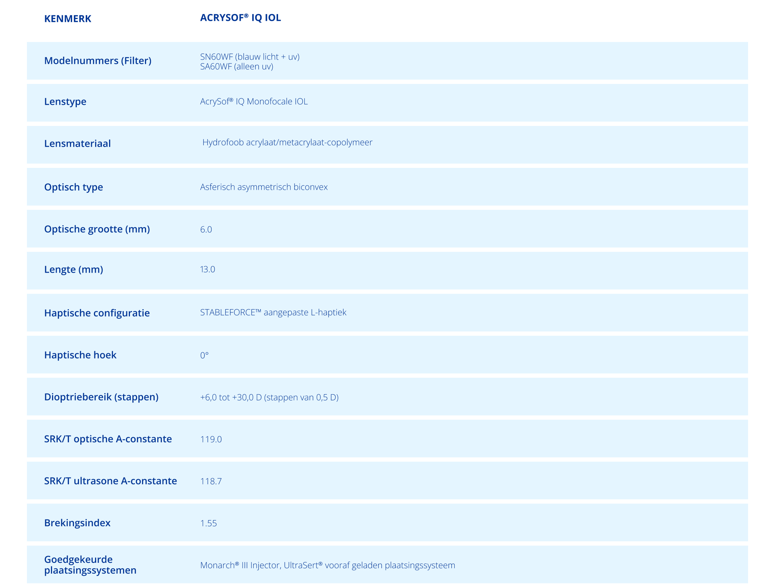The height and width of the screenshot is (584, 775).
Task: Click the Asferisch asymmetrisch biconvex value
Action: point(264,187)
